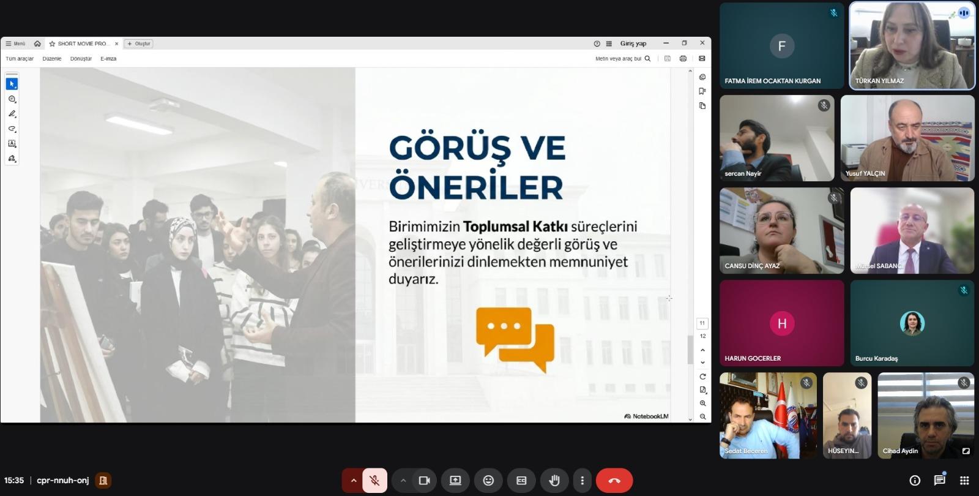Select the highlighter pen tool in PDF toolbar
This screenshot has height=496, width=979.
(x=12, y=114)
